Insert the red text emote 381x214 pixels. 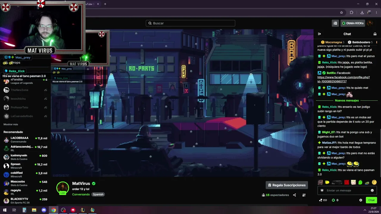[346, 182]
